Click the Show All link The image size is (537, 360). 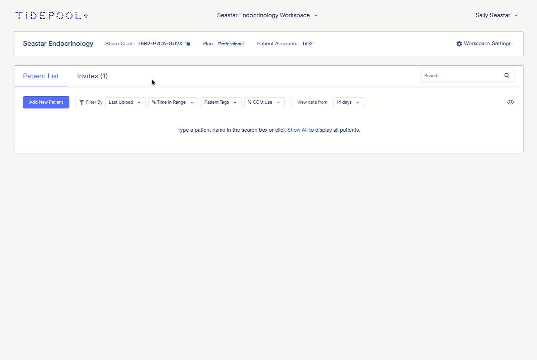coord(297,130)
